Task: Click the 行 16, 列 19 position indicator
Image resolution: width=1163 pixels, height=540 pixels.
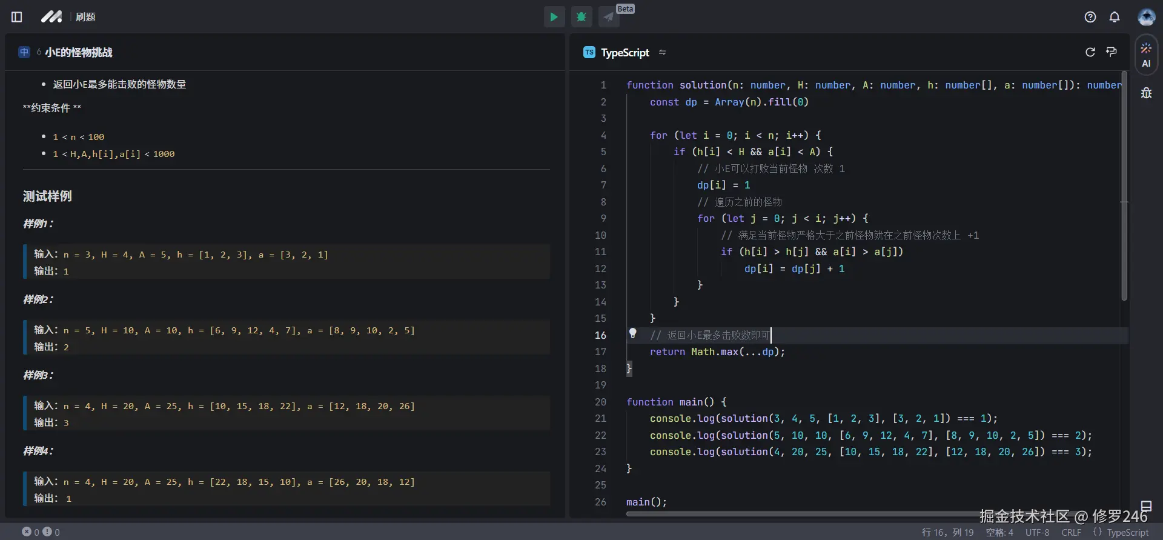Action: tap(947, 532)
